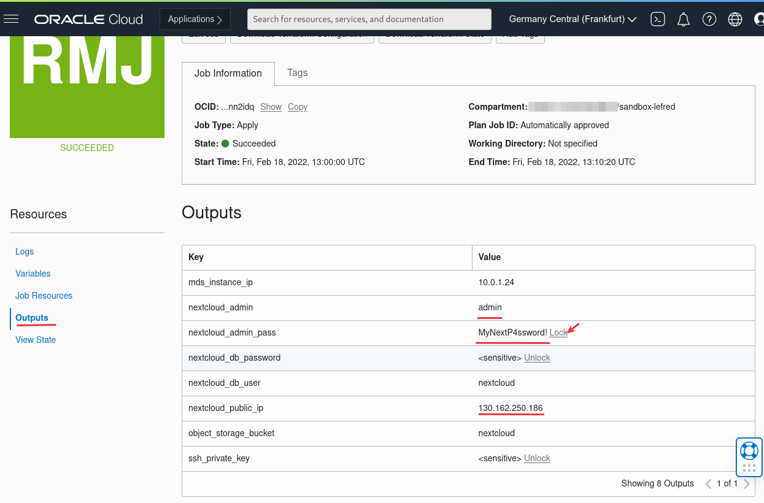Screen dimensions: 764x503
Task: Open the Germany Central (Frankfurt) region dropdown
Action: (x=573, y=19)
